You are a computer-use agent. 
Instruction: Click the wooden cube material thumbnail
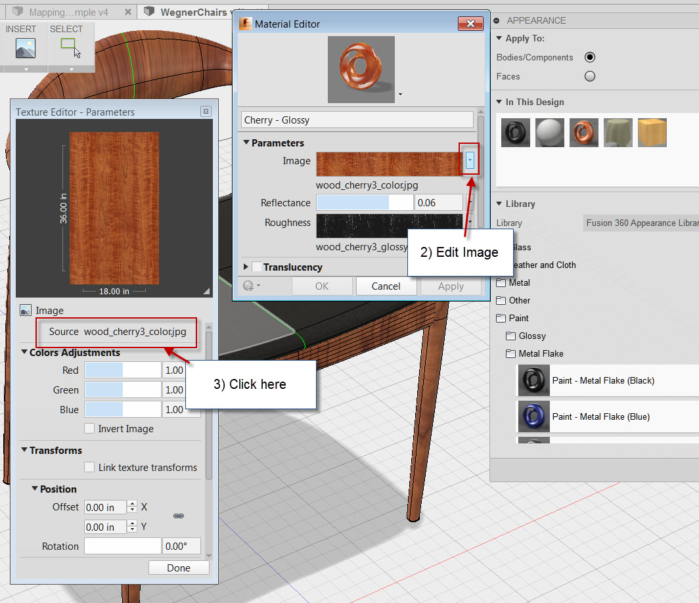[652, 132]
